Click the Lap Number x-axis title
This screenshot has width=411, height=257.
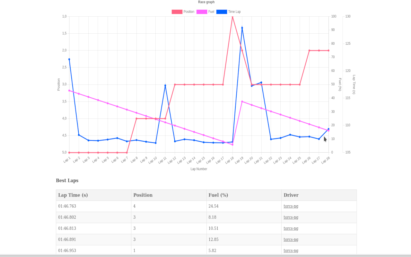coord(199,169)
